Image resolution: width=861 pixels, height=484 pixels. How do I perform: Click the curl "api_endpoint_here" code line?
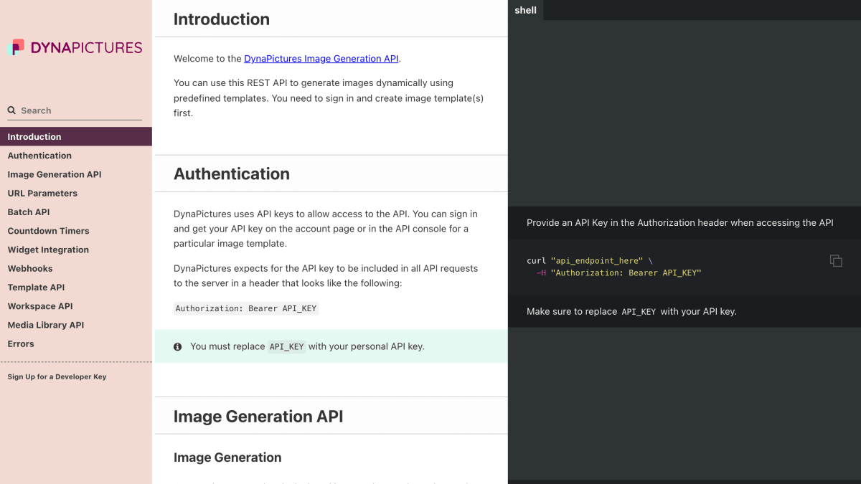point(590,261)
